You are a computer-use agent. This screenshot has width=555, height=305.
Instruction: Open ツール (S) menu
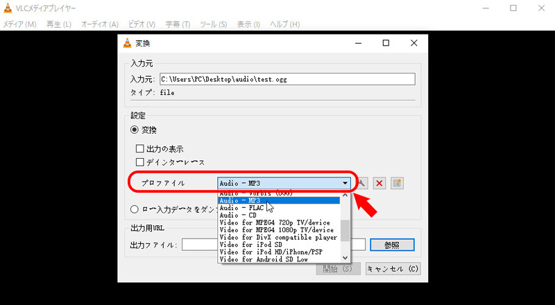(213, 24)
